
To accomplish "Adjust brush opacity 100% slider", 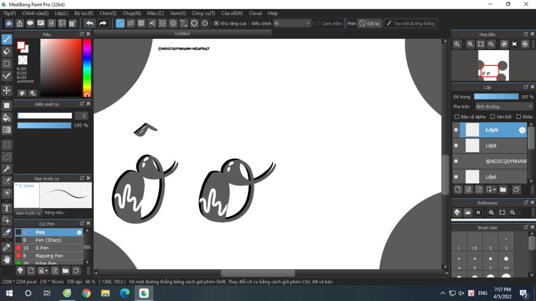I will pyautogui.click(x=44, y=125).
